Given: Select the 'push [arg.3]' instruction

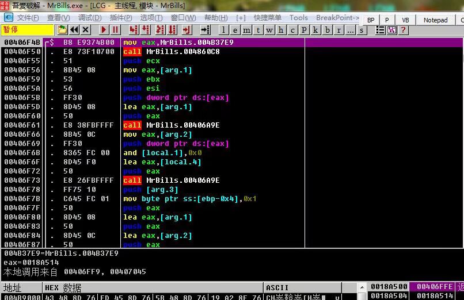Looking at the screenshot, I should pyautogui.click(x=151, y=190).
